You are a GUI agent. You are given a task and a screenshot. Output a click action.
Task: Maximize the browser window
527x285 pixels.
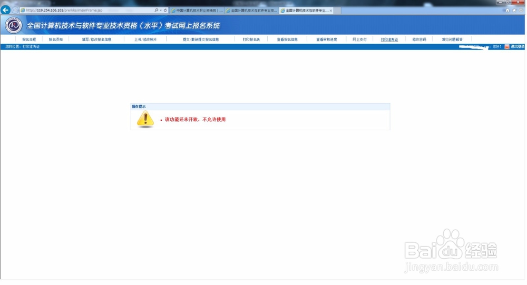(508, 2)
